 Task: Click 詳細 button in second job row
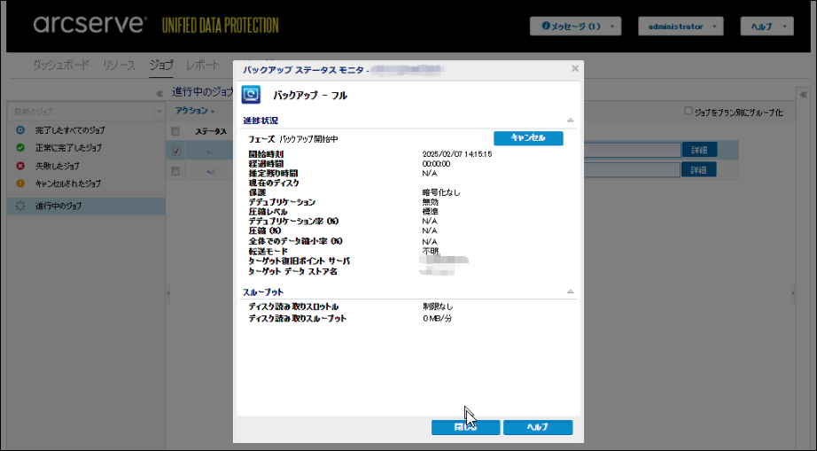click(699, 170)
